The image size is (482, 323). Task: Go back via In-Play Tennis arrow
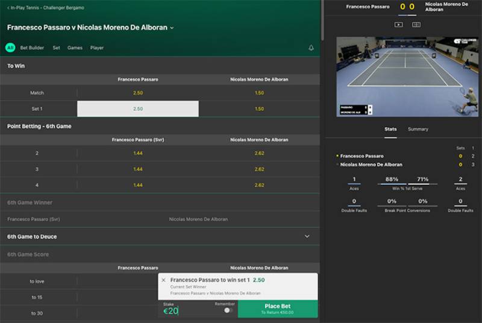[x=8, y=8]
